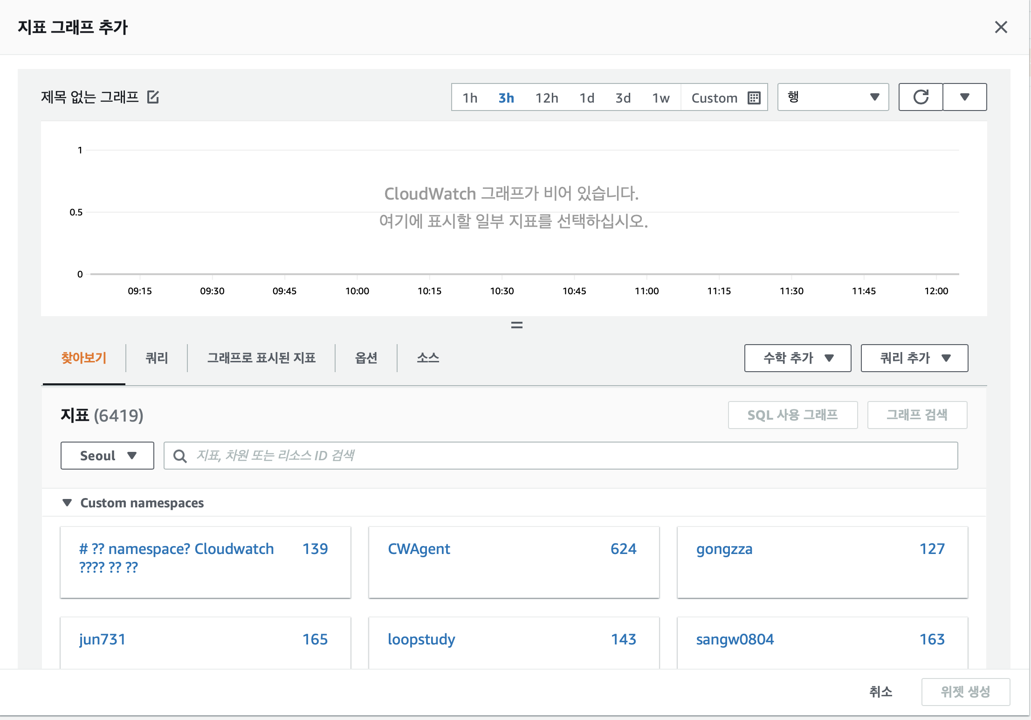Open the 수학 추가 dropdown menu
Screen dimensions: 1031x720
coord(797,358)
